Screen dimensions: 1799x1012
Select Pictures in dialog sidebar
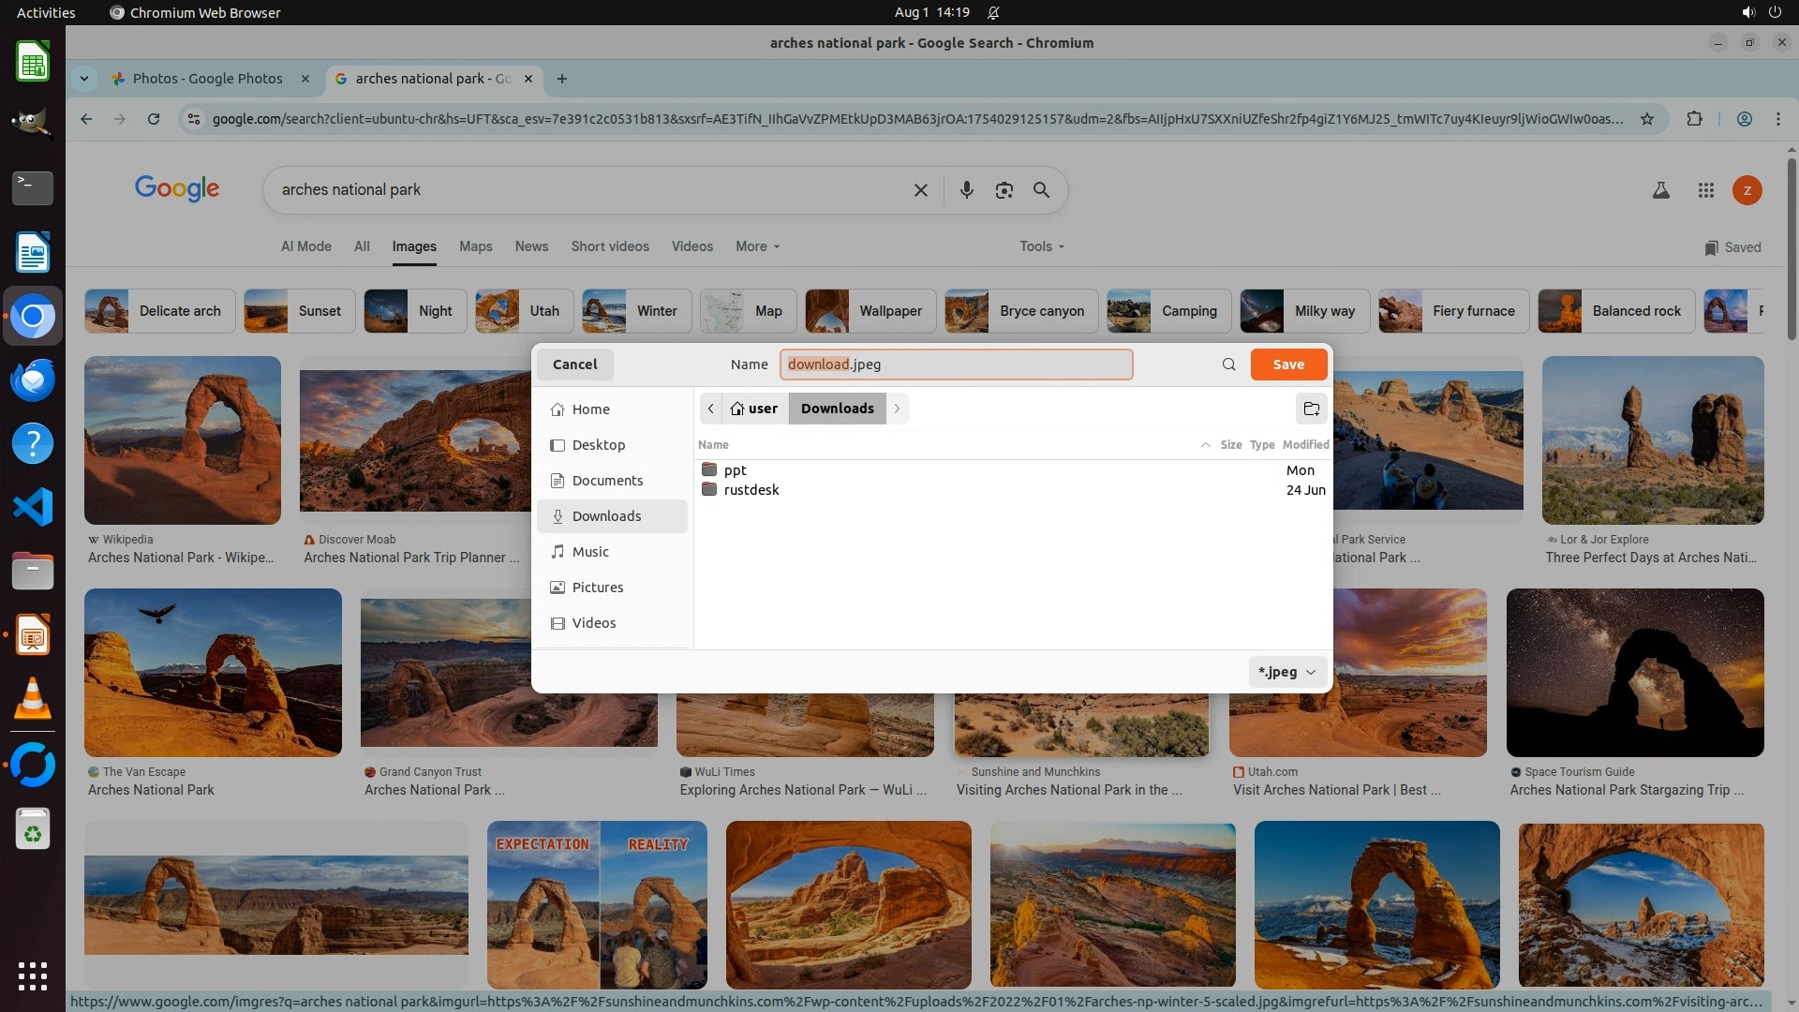point(597,588)
